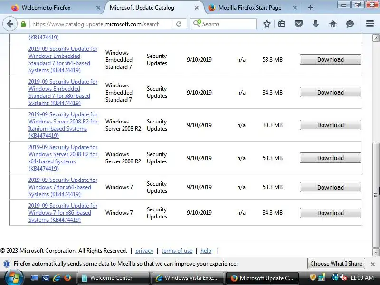Viewport: 380px width, 285px height.
Task: Download Server 2008 R2 x64 update
Action: coord(330,158)
